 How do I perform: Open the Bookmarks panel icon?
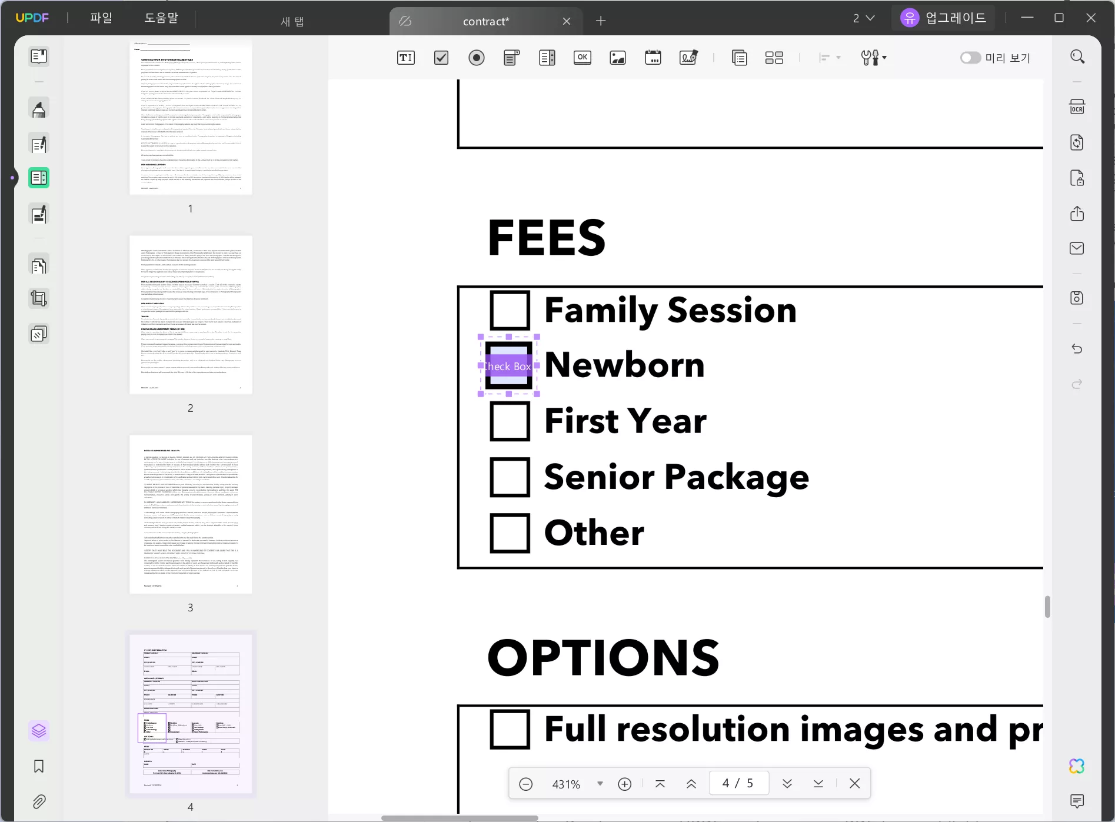click(39, 766)
